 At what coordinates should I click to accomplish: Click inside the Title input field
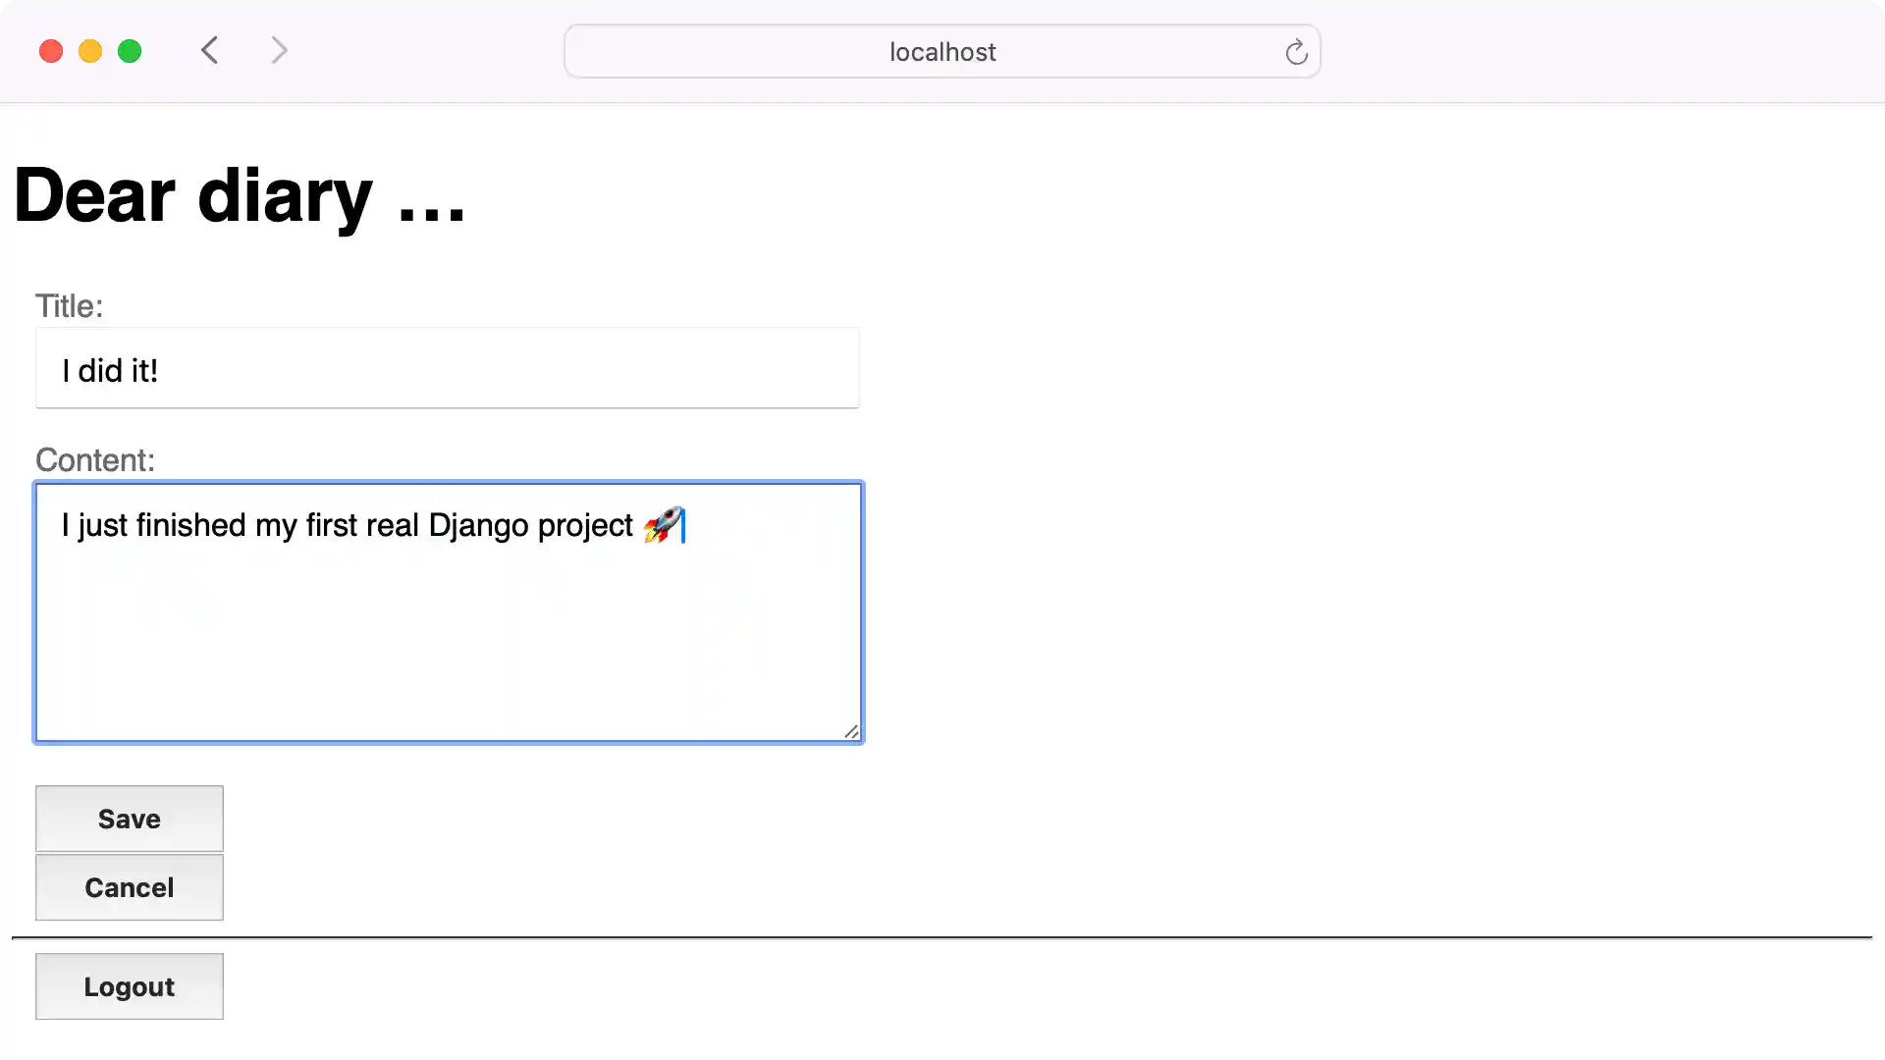pos(447,370)
